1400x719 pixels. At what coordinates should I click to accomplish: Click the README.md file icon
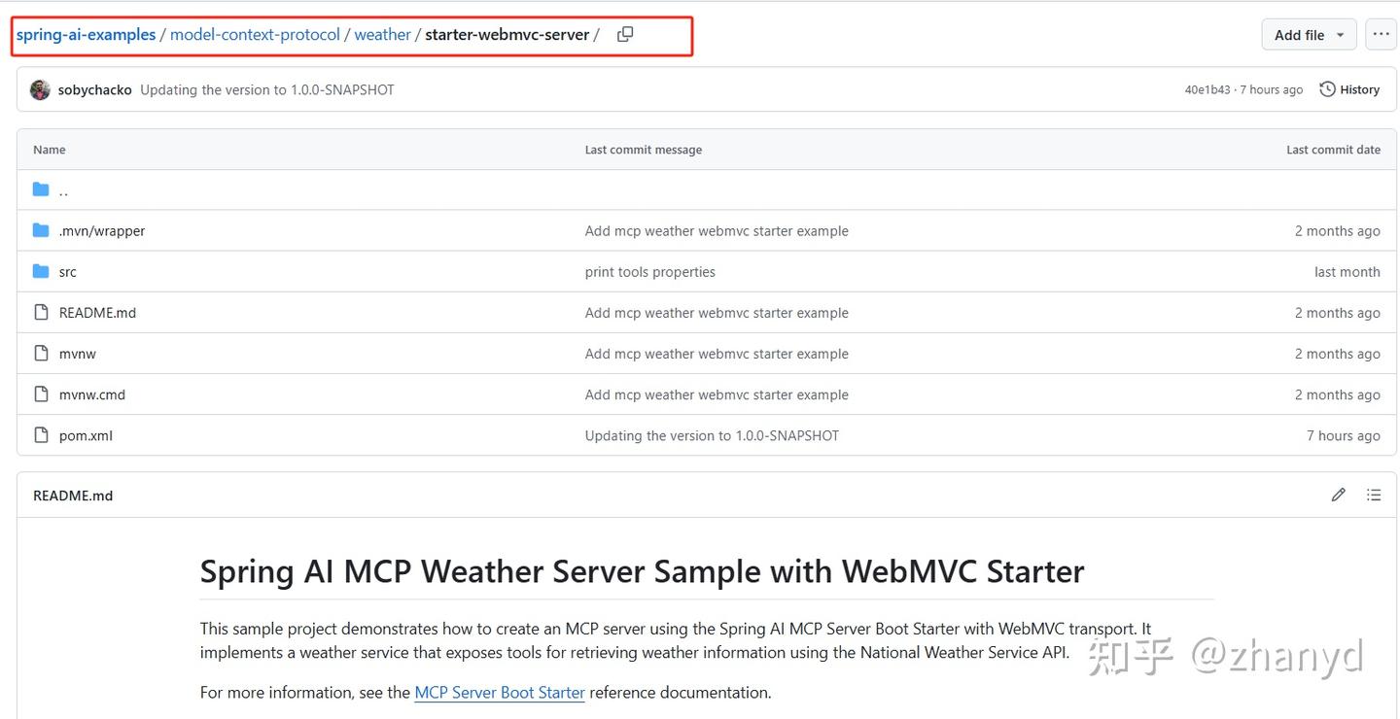[x=40, y=312]
